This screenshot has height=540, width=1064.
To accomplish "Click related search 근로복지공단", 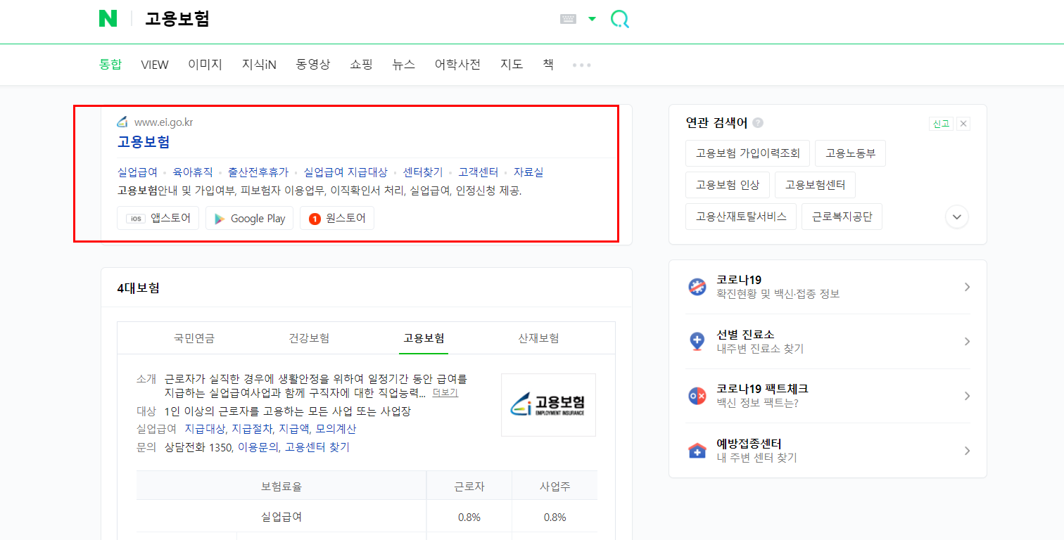I will click(842, 217).
